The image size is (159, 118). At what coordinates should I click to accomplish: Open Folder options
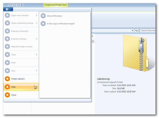[x=21, y=79]
